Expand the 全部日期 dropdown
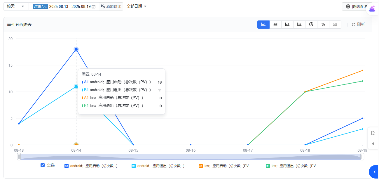Screen dimensions: 379x180 point(137,6)
